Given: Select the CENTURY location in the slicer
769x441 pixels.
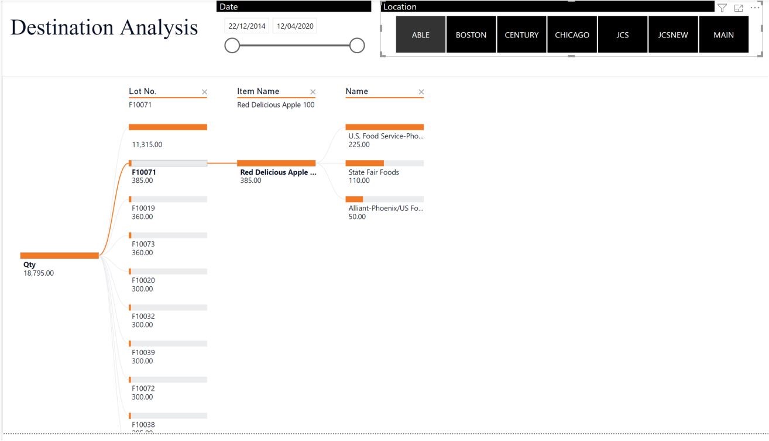Looking at the screenshot, I should click(x=521, y=34).
